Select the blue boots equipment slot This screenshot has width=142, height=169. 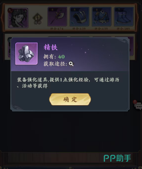pos(124,17)
